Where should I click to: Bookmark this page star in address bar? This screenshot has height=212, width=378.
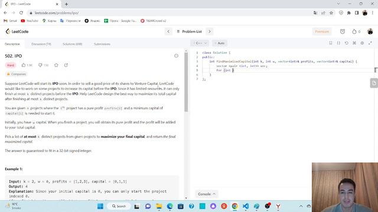[331, 13]
